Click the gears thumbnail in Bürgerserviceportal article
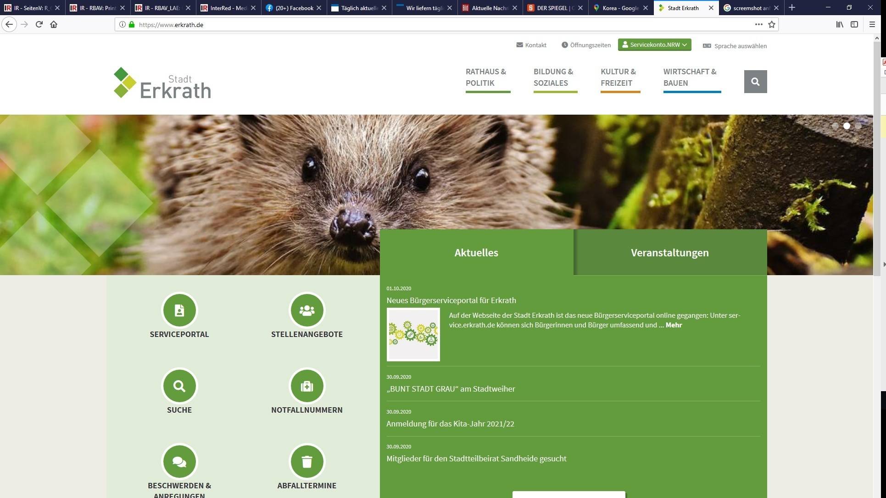886x498 pixels. point(413,334)
